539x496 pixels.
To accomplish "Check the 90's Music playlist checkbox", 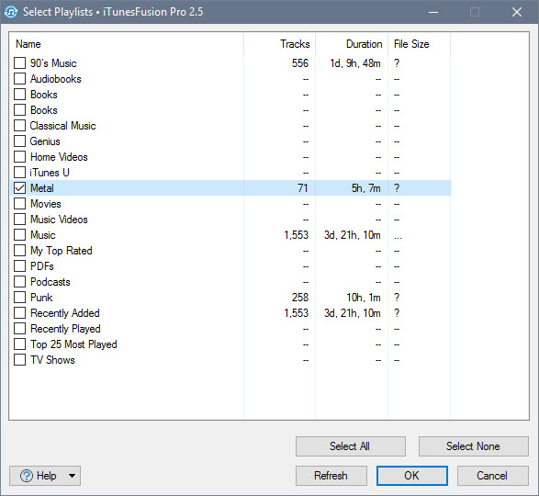I will point(19,63).
